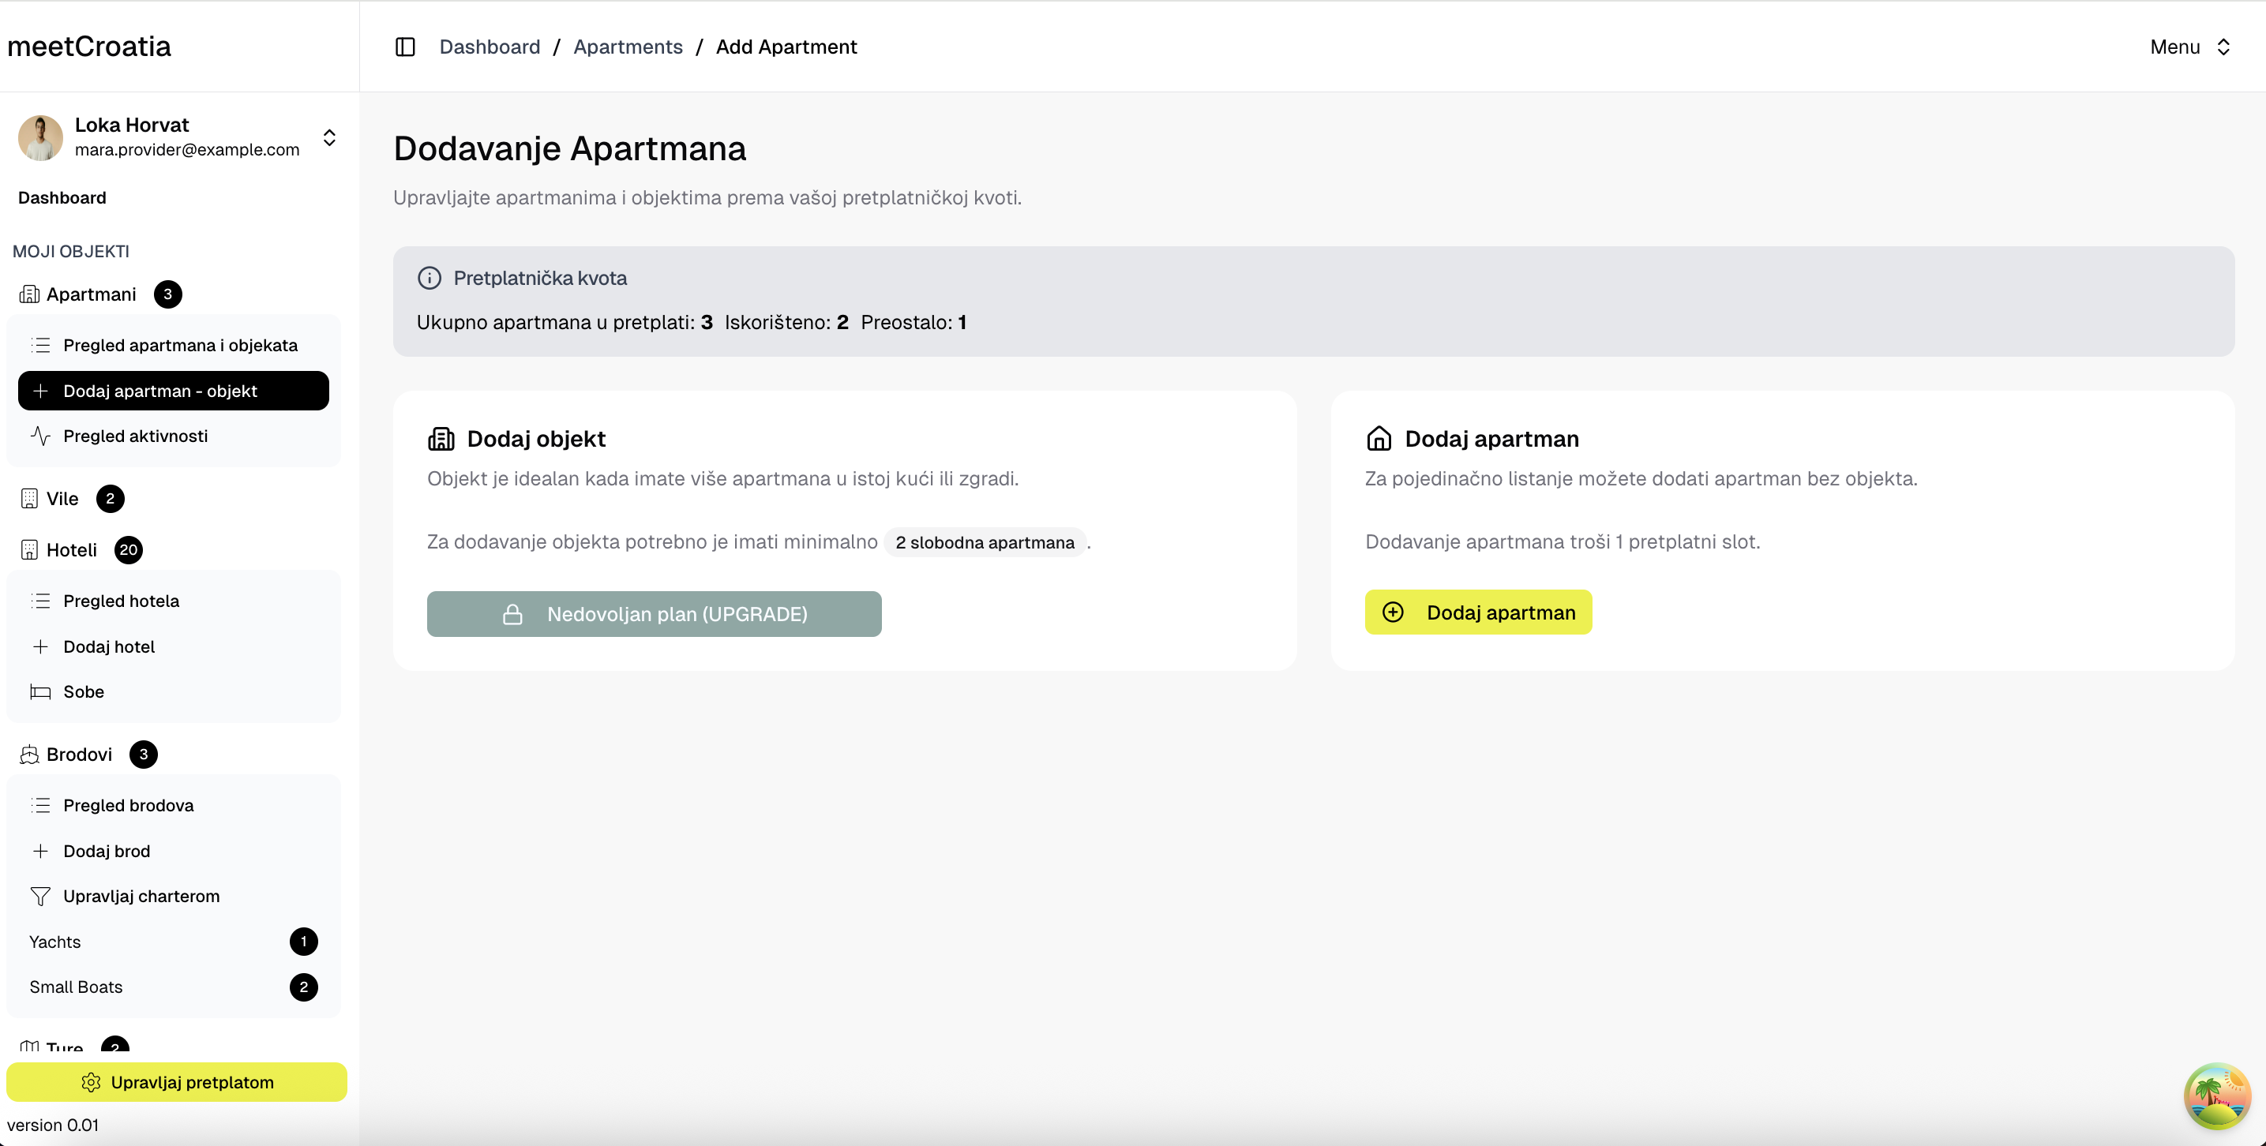Image resolution: width=2266 pixels, height=1146 pixels.
Task: Open the Menu dropdown in header
Action: (x=2189, y=47)
